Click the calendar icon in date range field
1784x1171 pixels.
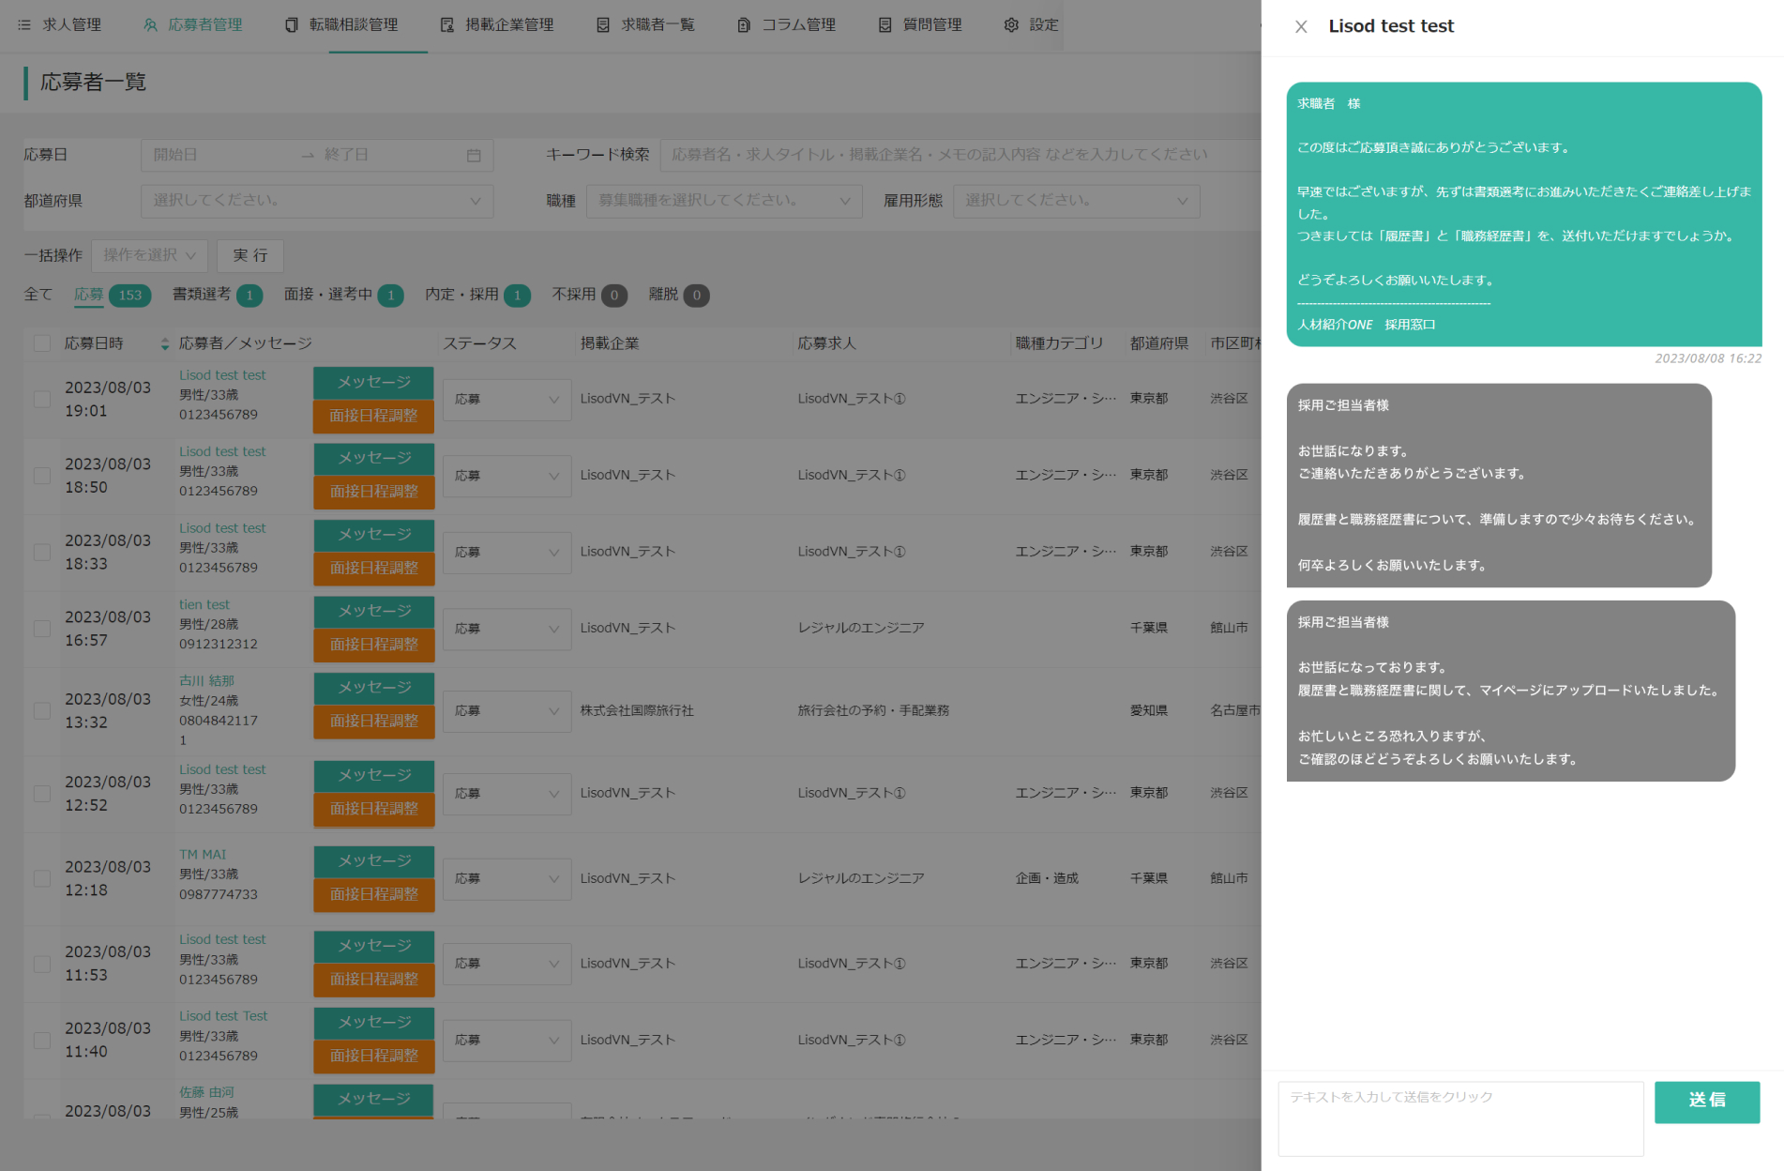coord(474,155)
